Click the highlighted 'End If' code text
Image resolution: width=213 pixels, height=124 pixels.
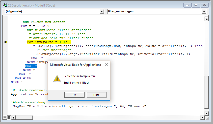tap(31, 66)
